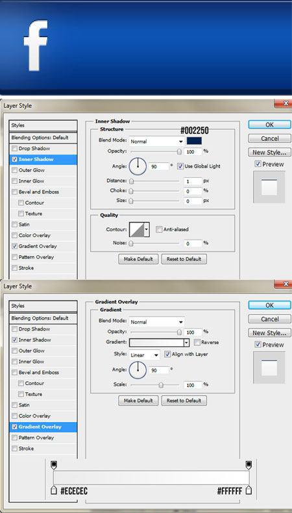Viewport: 292px width, 513px height.
Task: Click the Distance value field
Action: [193, 181]
